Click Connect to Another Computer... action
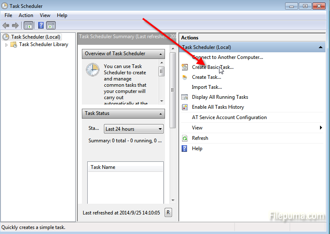Image resolution: width=330 pixels, height=234 pixels. [x=227, y=57]
